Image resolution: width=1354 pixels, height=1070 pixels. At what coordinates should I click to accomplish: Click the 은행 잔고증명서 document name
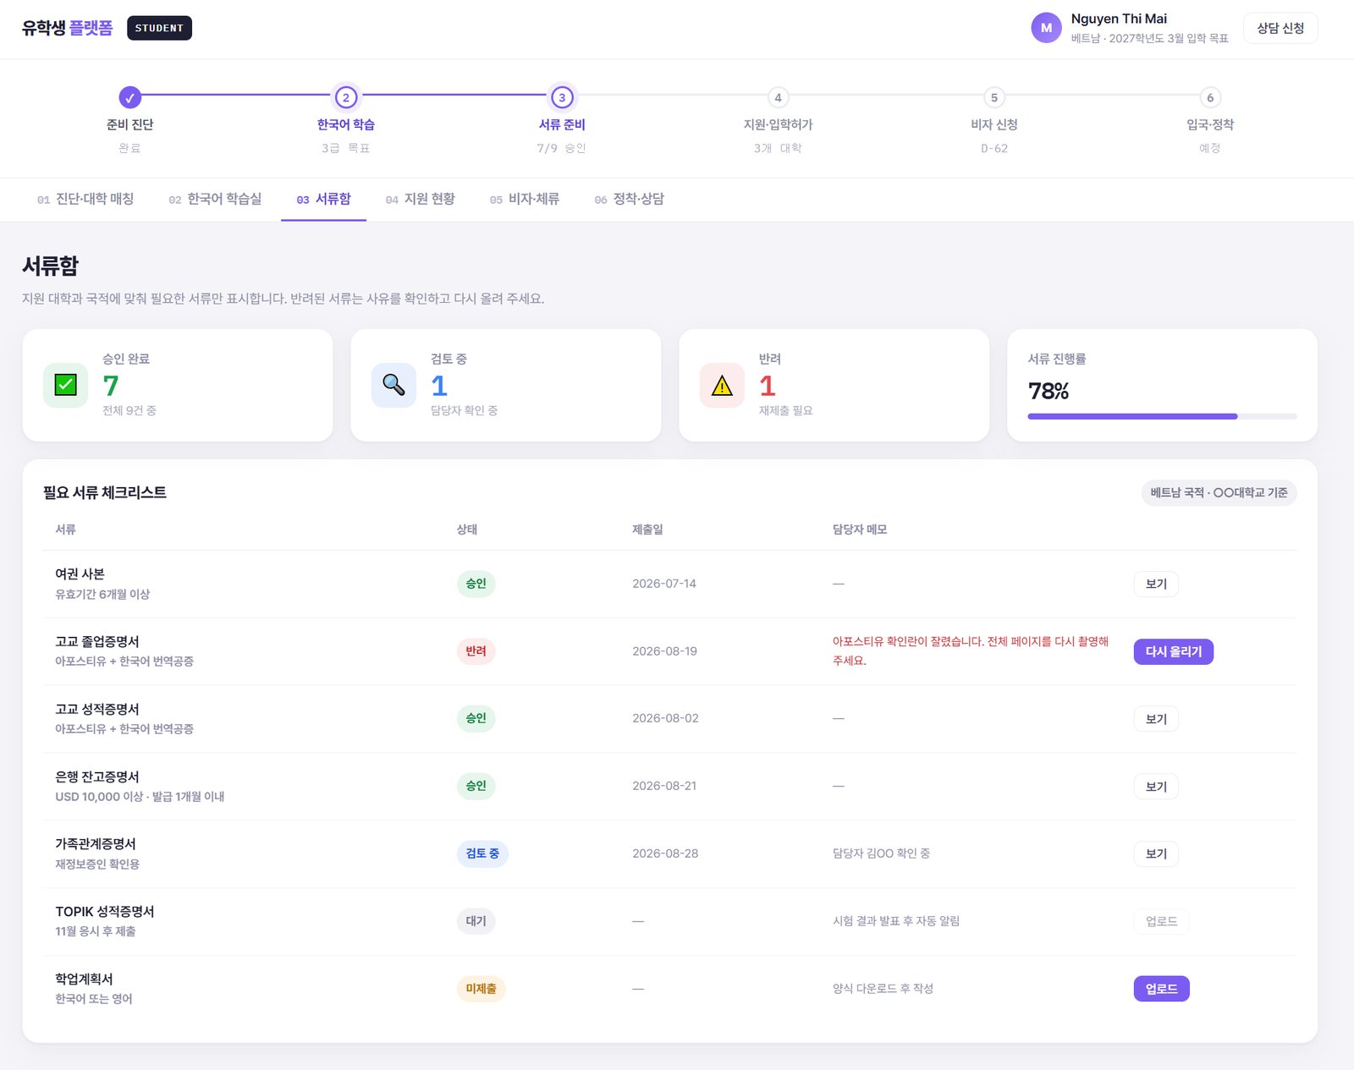tap(97, 776)
